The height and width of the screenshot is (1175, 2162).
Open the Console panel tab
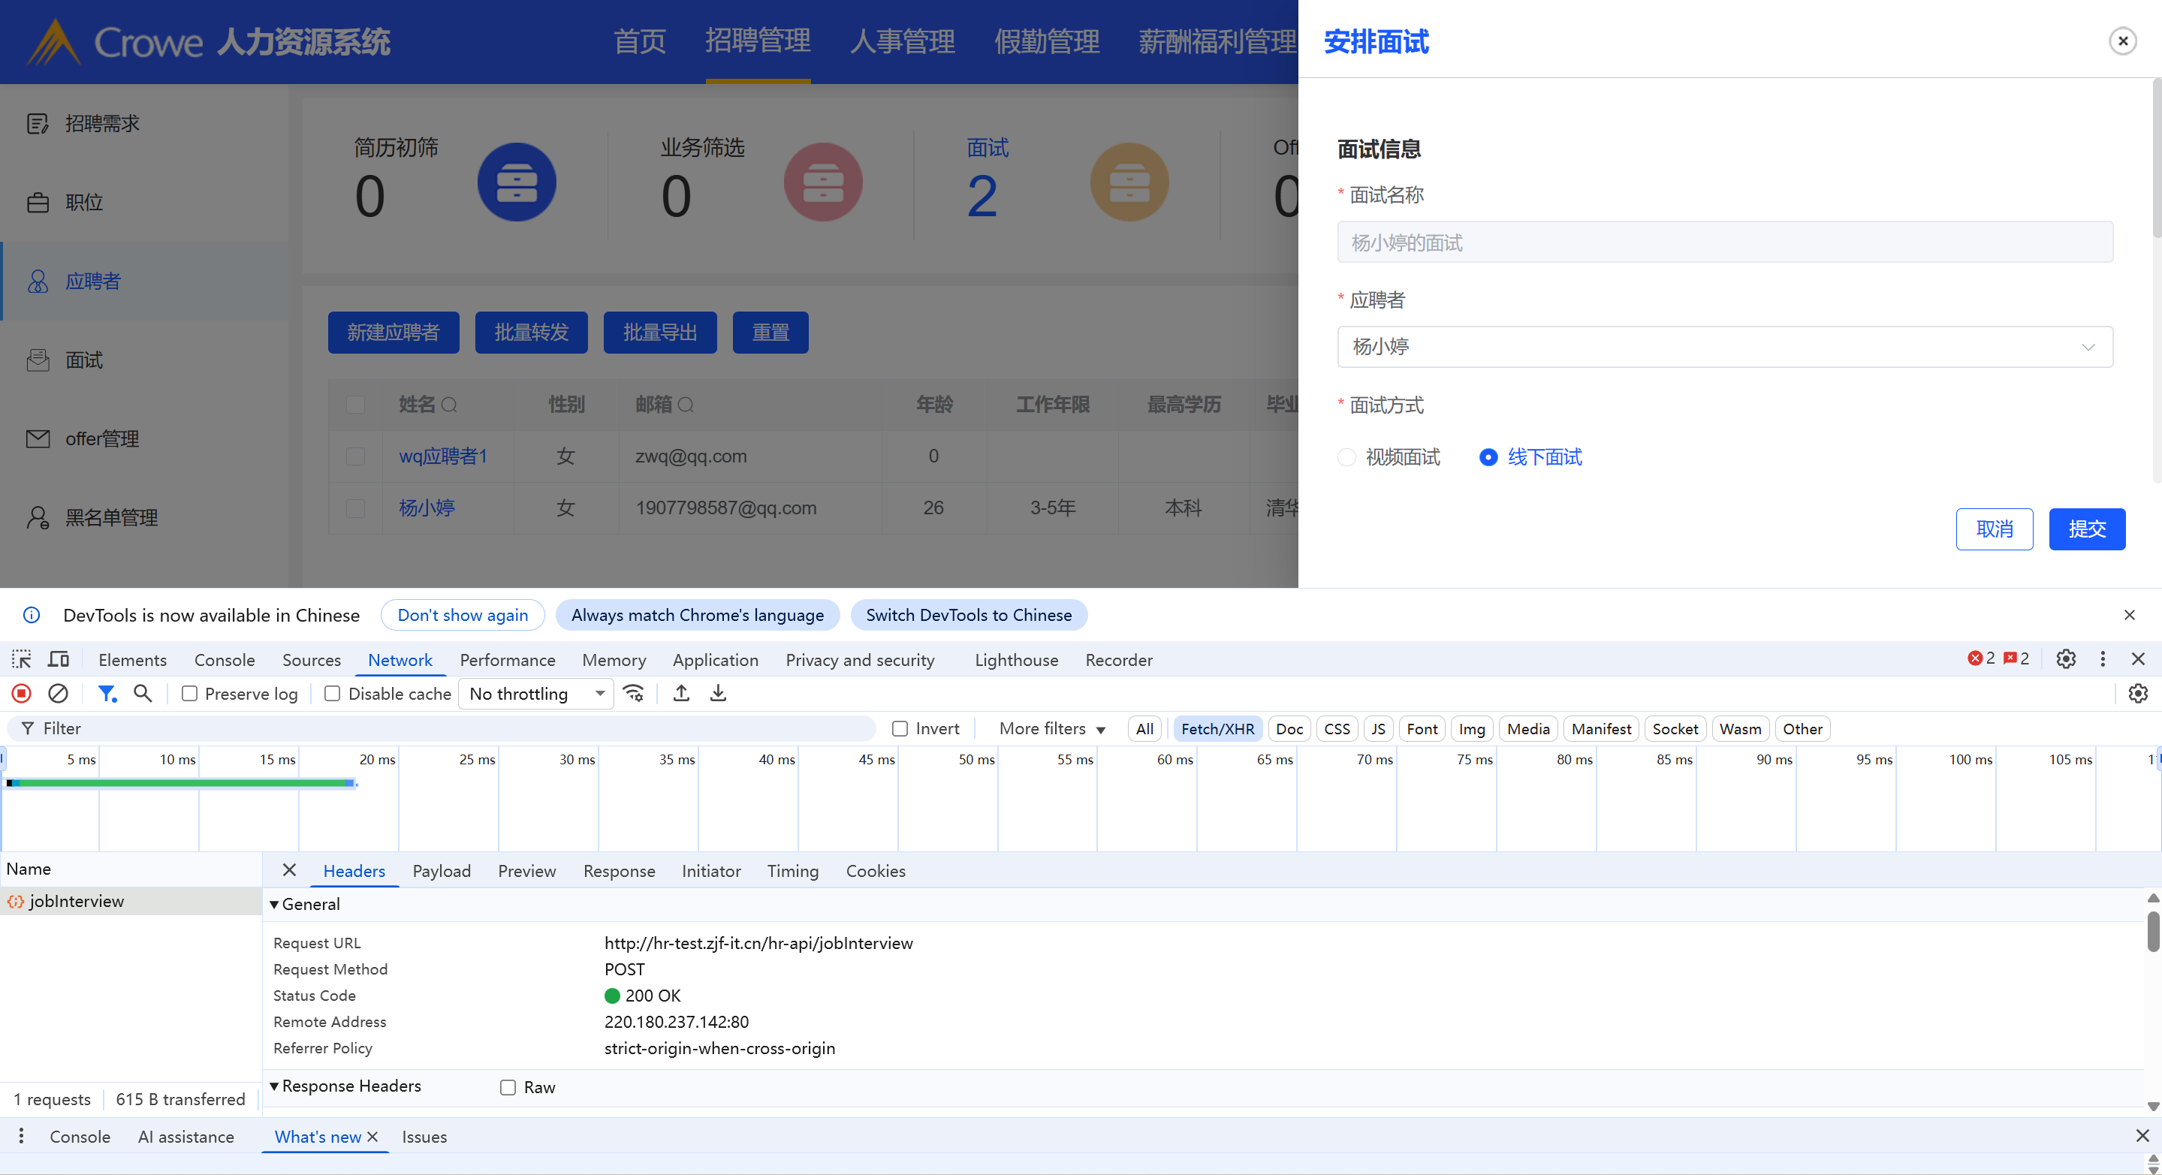(x=224, y=660)
